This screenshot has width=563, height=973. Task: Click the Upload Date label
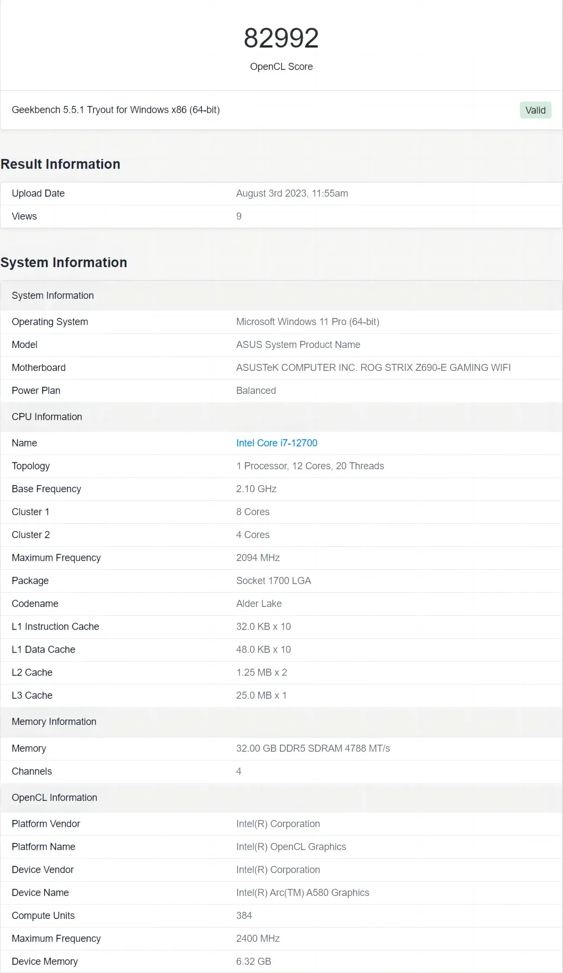(x=38, y=193)
